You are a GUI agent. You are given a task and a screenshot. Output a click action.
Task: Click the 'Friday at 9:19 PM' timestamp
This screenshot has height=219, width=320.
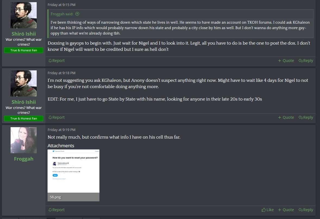pyautogui.click(x=61, y=130)
